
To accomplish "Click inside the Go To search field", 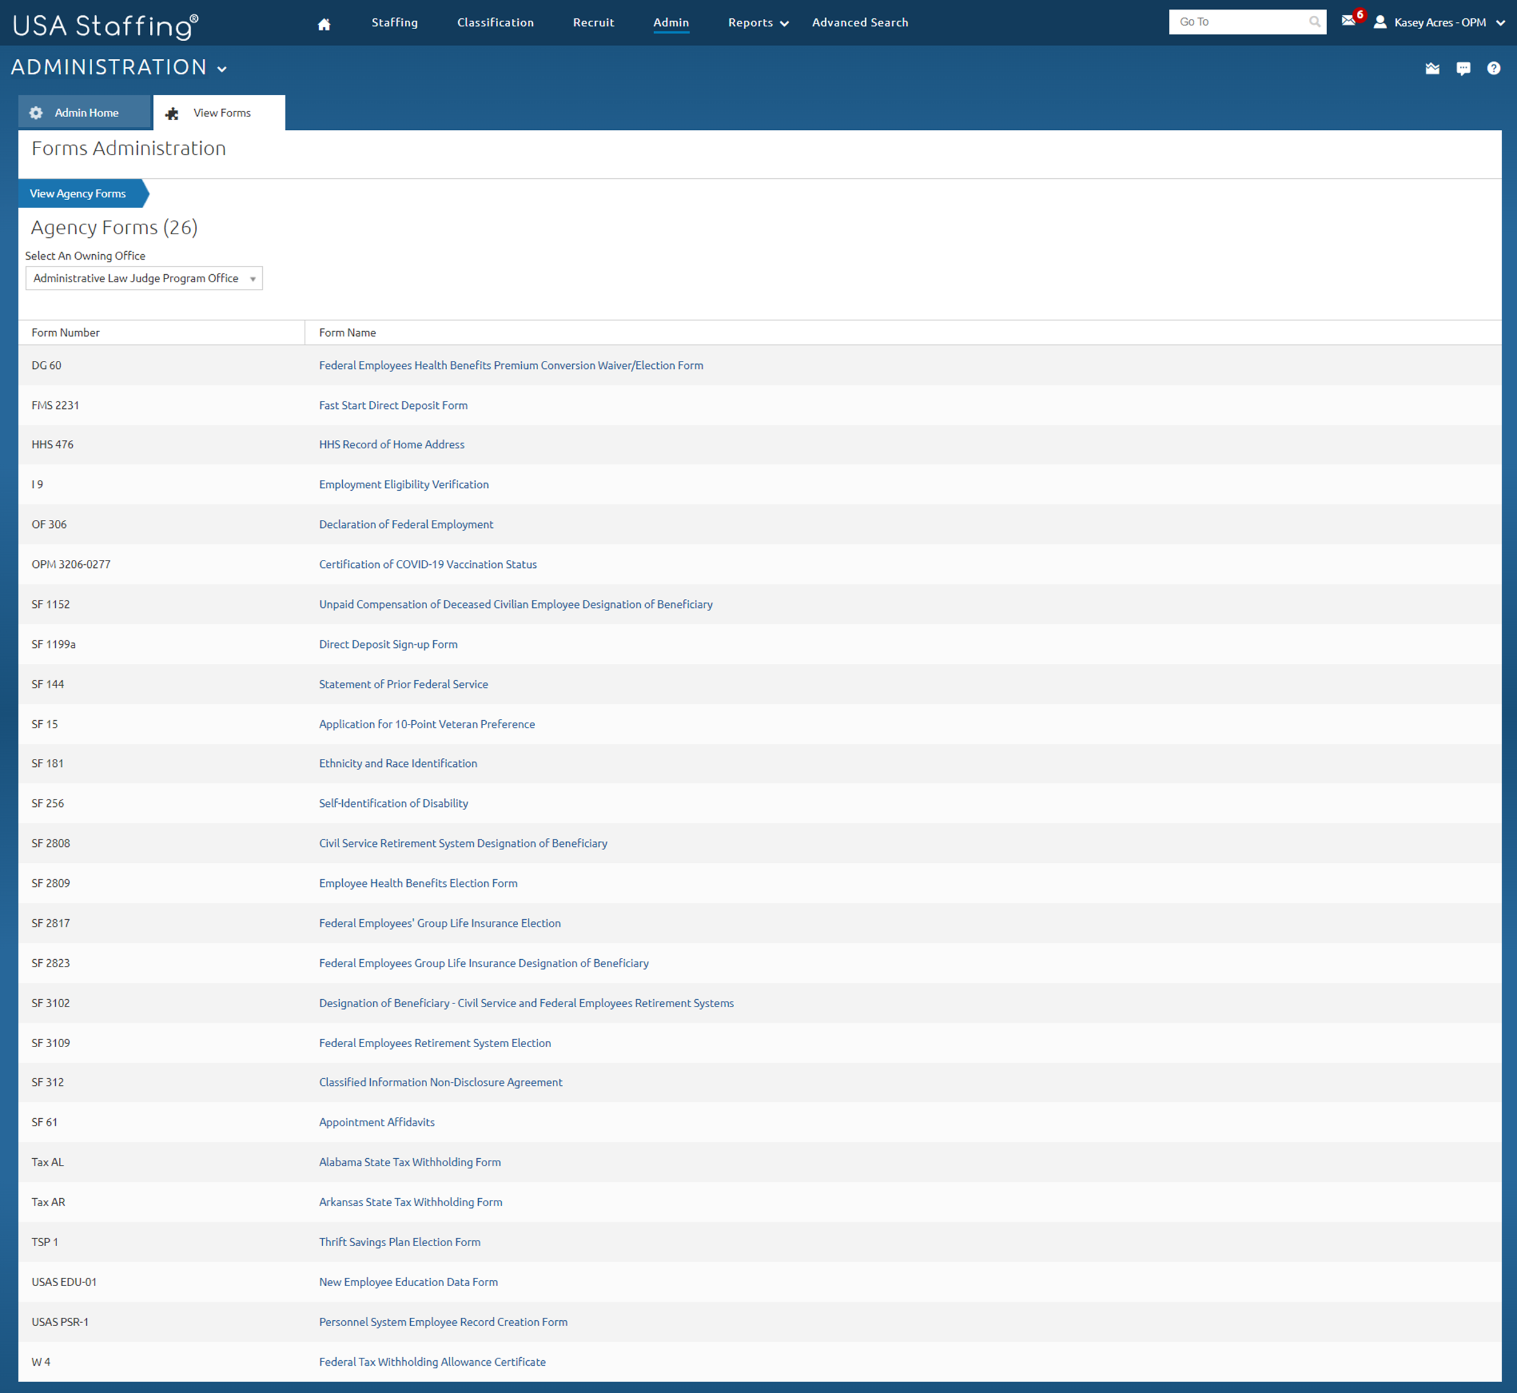I will coord(1237,21).
